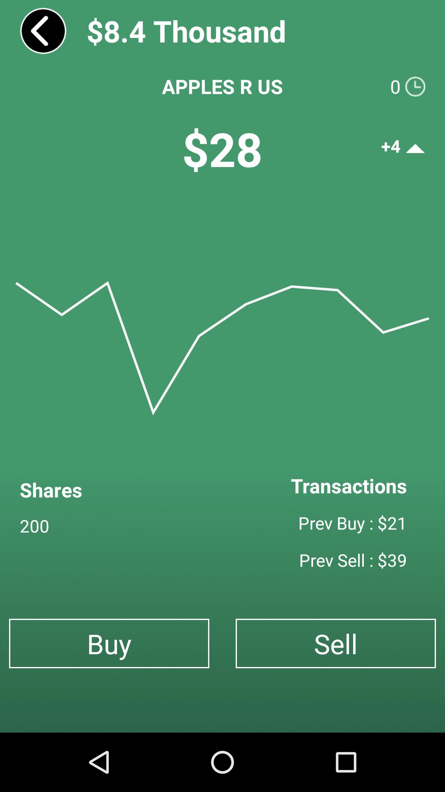Screen dimensions: 445x792
Task: Tap the Transactions heading
Action: [x=349, y=486]
